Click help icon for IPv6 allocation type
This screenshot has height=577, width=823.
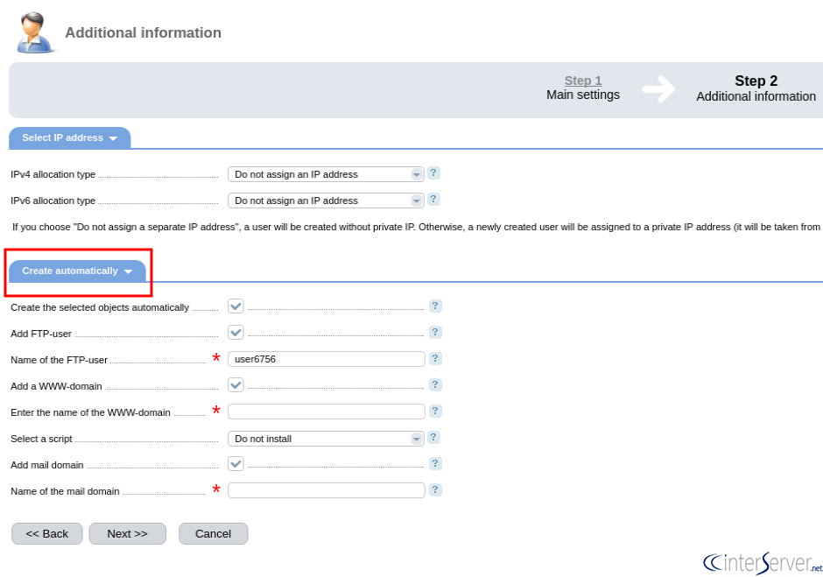click(x=433, y=200)
